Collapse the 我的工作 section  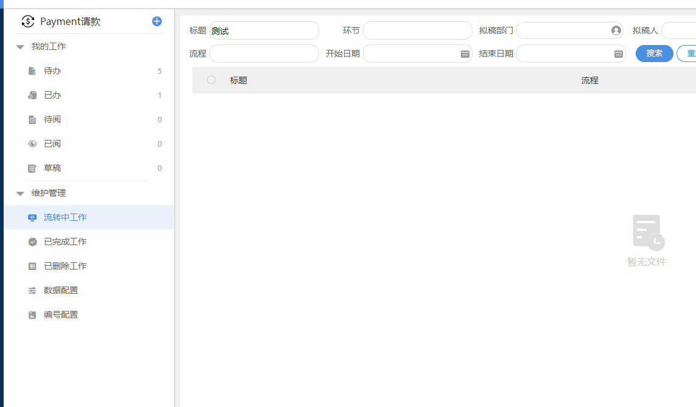pyautogui.click(x=20, y=47)
